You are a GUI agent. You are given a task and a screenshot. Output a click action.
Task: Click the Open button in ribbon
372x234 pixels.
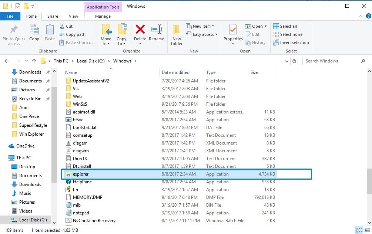254,26
